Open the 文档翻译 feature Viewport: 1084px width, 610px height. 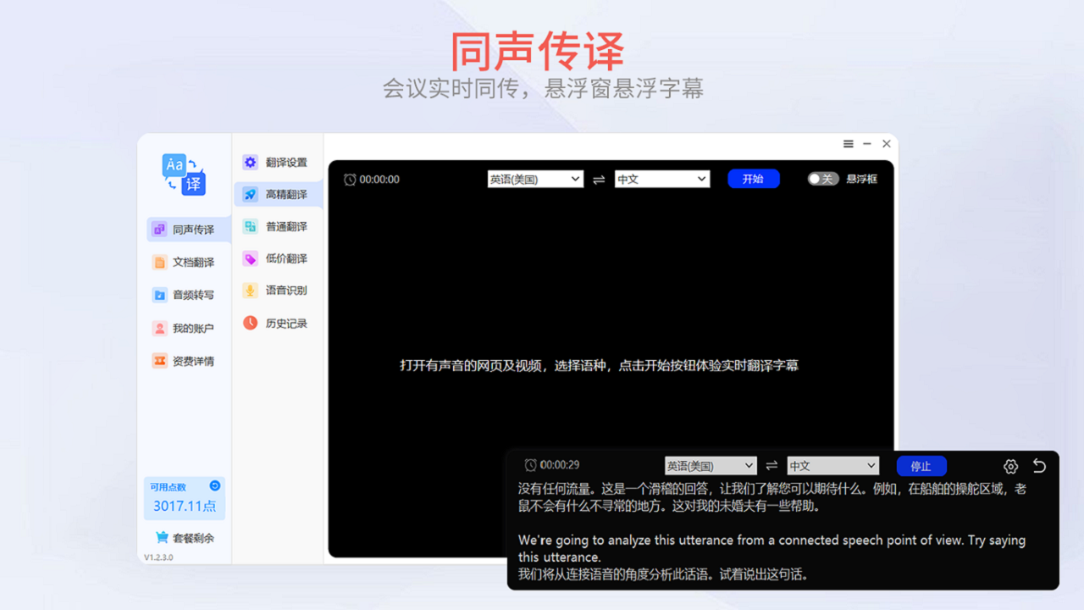point(186,262)
